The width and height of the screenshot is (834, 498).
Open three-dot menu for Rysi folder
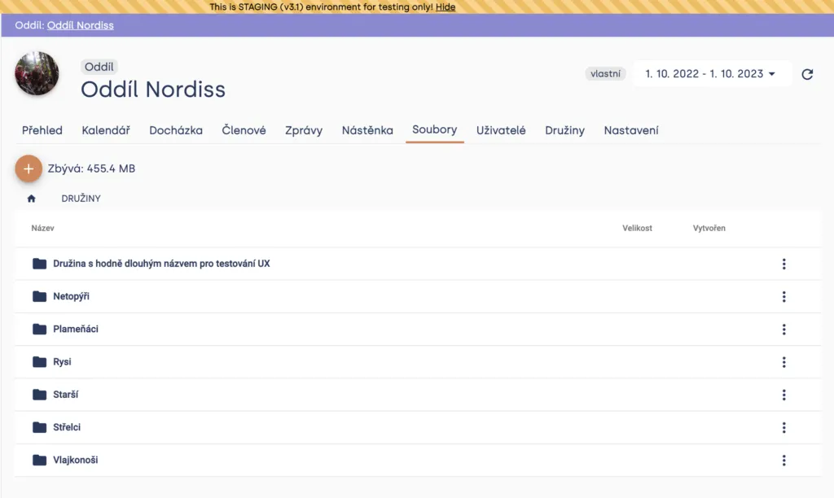point(784,362)
